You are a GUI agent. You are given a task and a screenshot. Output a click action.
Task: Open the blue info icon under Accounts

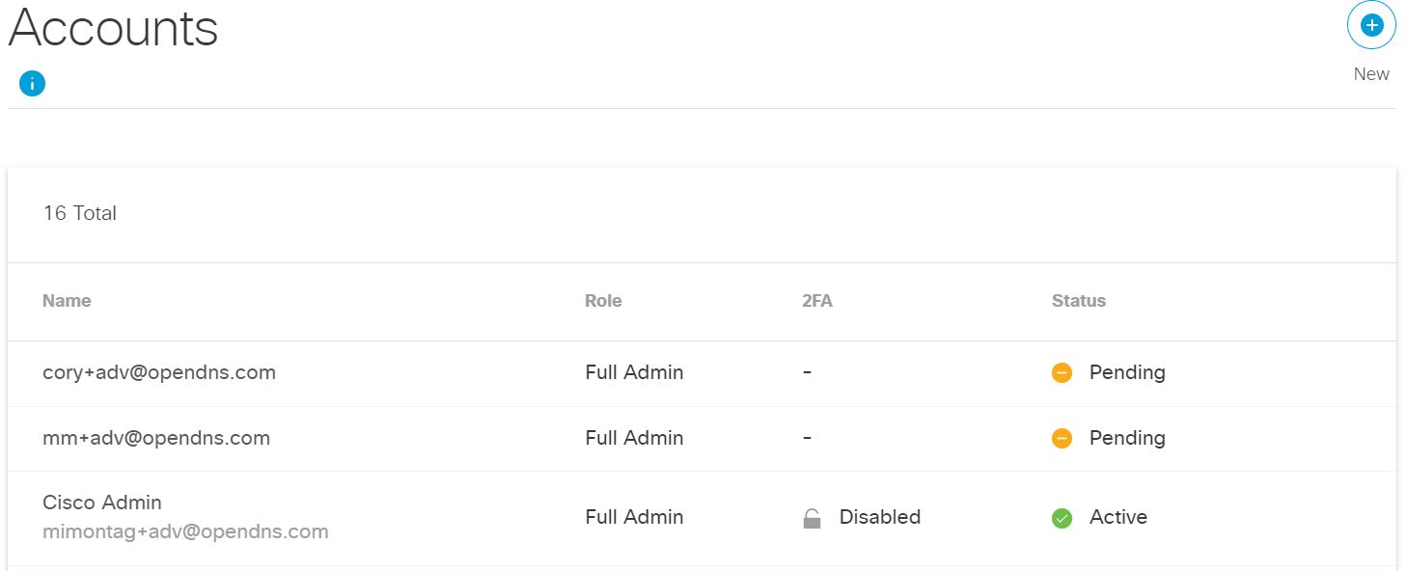click(32, 84)
